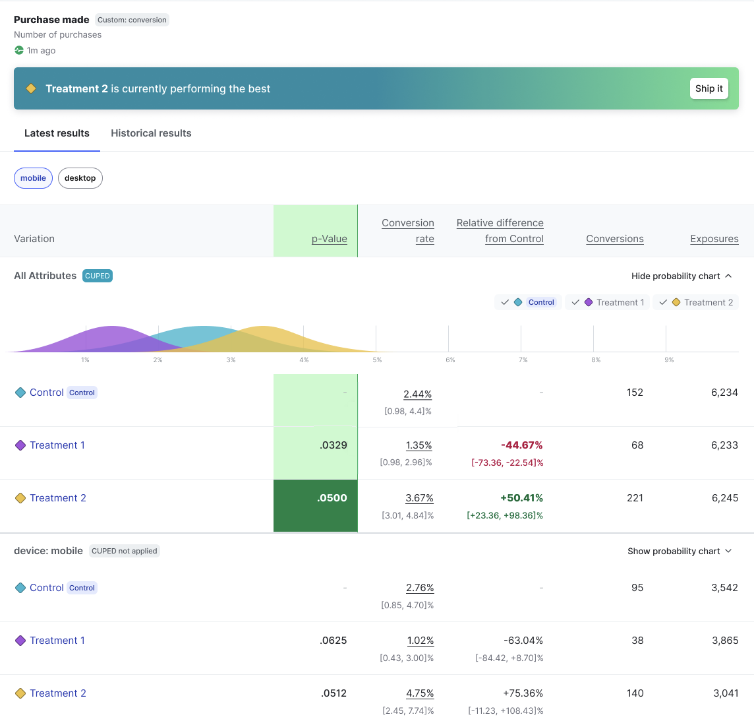Select the Latest results tab
754x727 pixels.
coord(57,133)
